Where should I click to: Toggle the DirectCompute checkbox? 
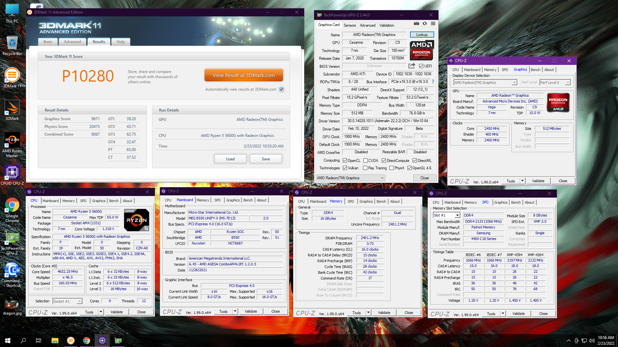pos(384,161)
